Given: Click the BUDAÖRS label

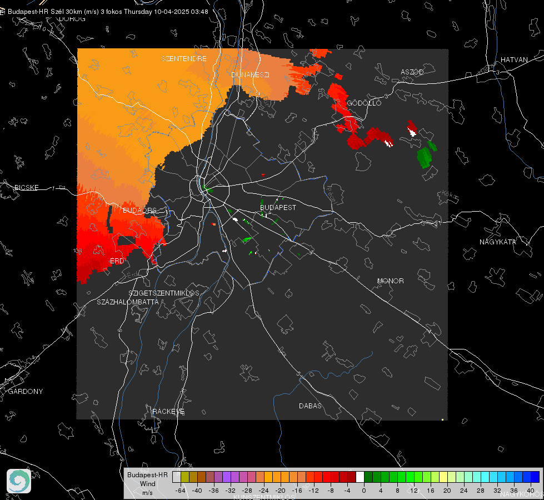Looking at the screenshot, I should coord(139,211).
